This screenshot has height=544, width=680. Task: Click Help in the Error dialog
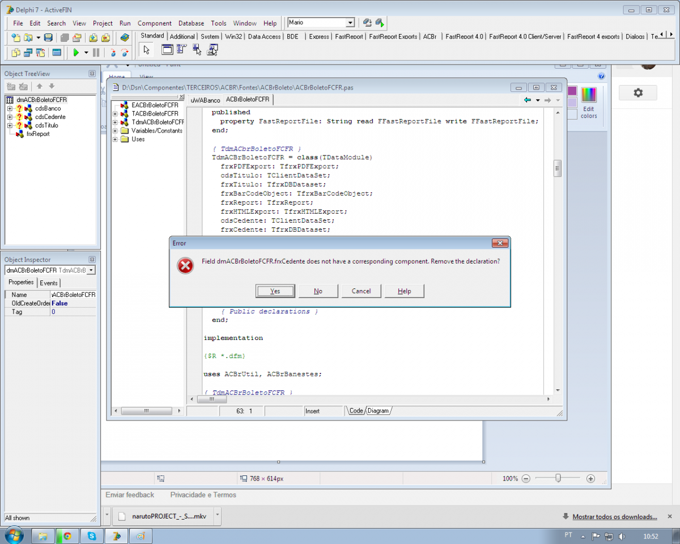405,291
